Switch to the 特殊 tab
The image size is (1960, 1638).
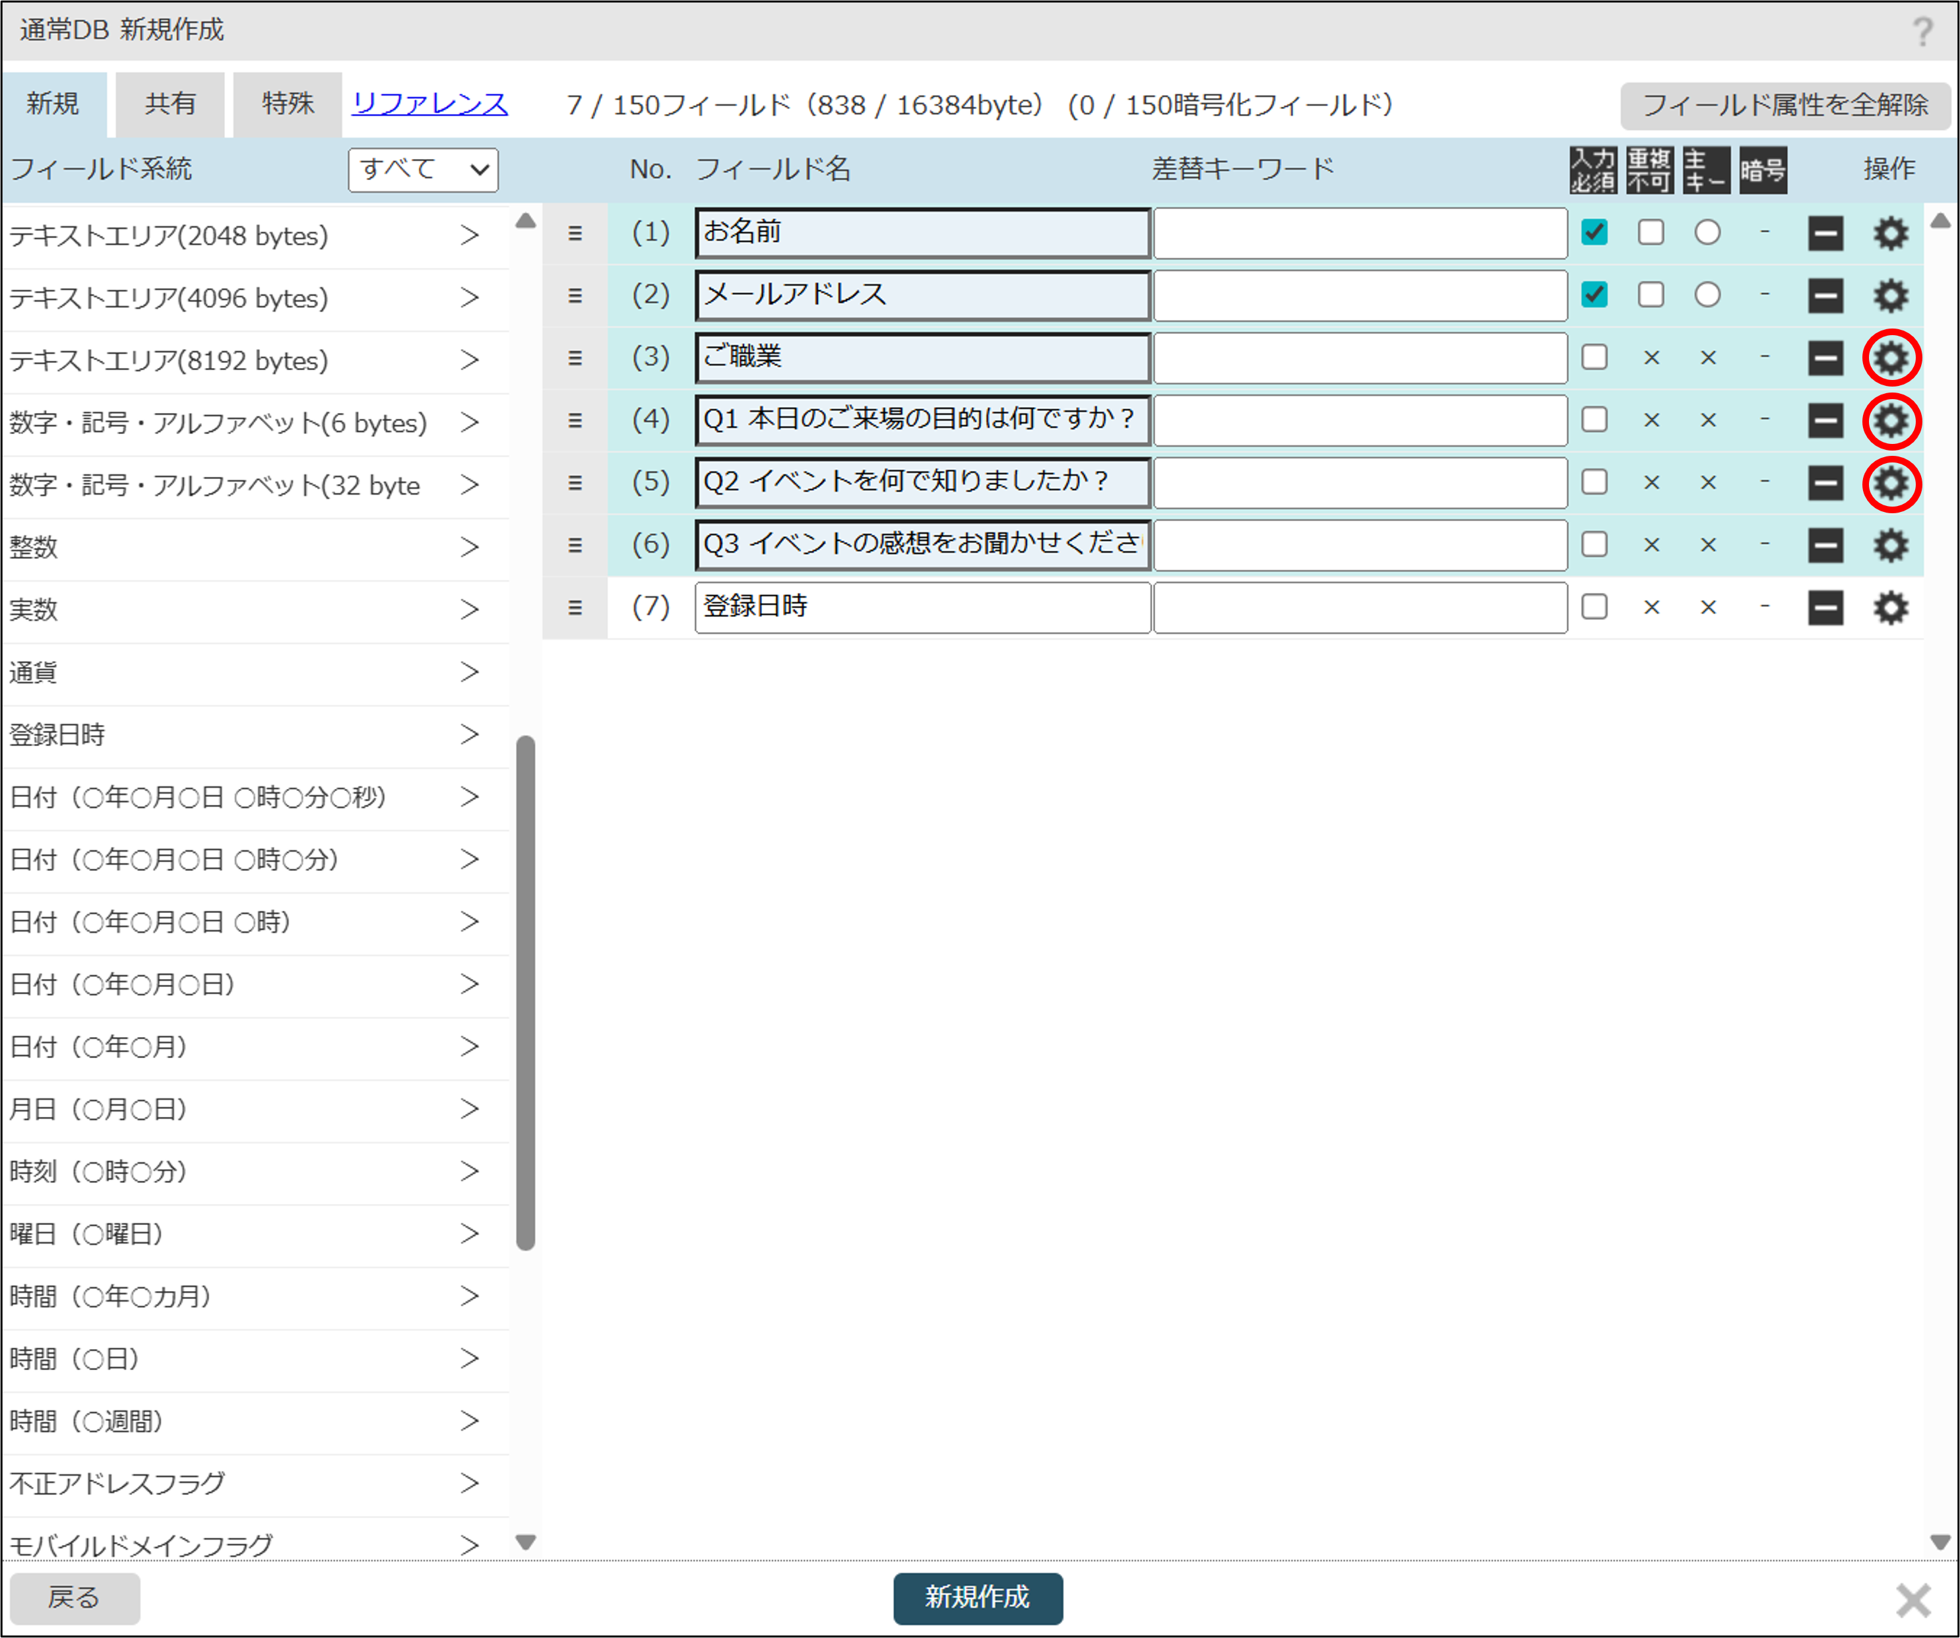(x=288, y=104)
